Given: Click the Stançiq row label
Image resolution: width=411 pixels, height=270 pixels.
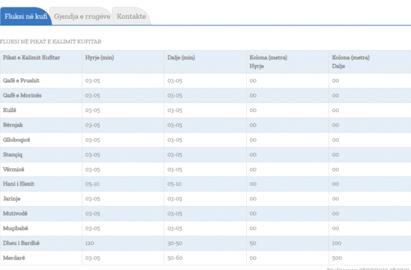Looking at the screenshot, I should pos(14,155).
